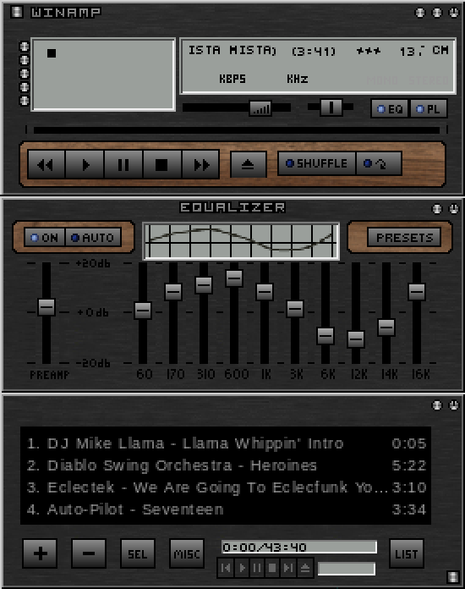Click the 170 Hz band slider handle
The height and width of the screenshot is (589, 465).
pyautogui.click(x=173, y=291)
